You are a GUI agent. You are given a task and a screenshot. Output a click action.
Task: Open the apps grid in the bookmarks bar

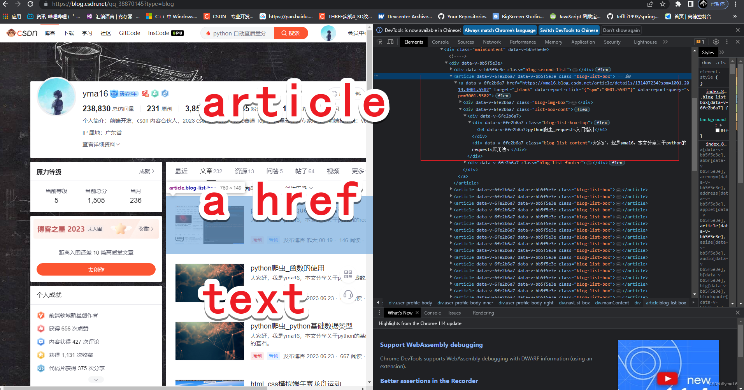coord(5,16)
